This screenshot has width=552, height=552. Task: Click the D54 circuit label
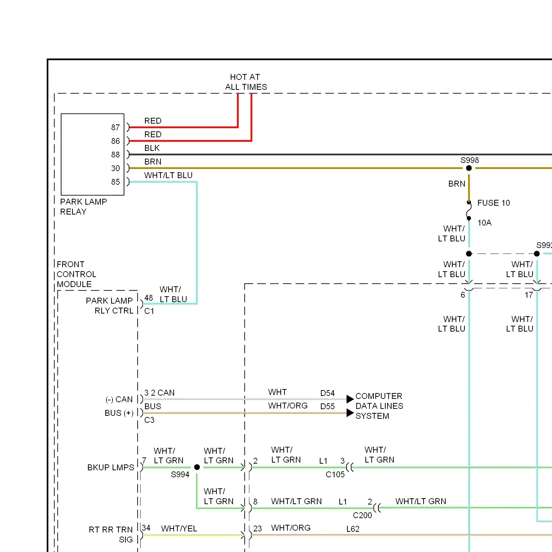coord(328,393)
